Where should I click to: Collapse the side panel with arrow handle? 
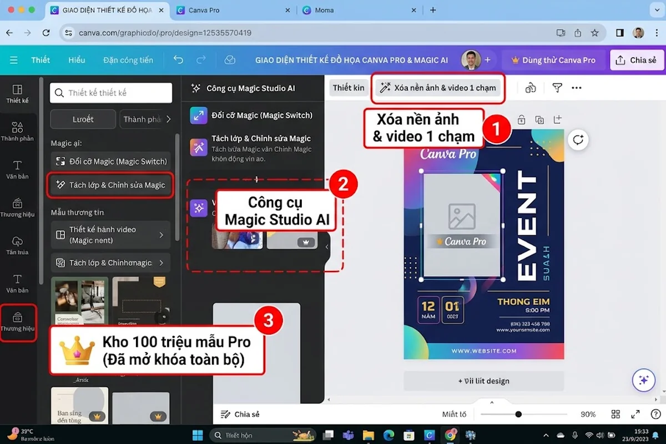click(x=327, y=247)
